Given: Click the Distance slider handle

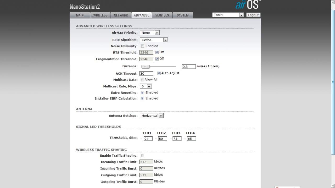Looking at the screenshot, I should pyautogui.click(x=146, y=67).
